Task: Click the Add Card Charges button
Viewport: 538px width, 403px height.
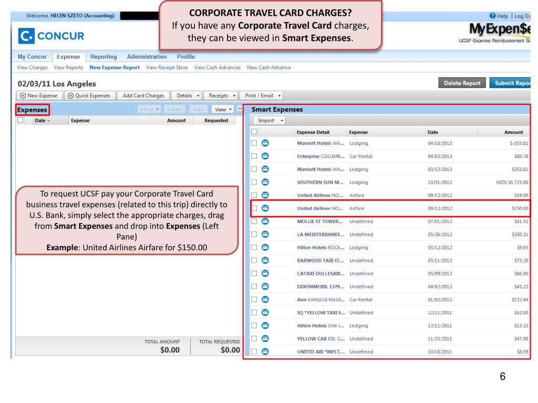Action: point(143,96)
